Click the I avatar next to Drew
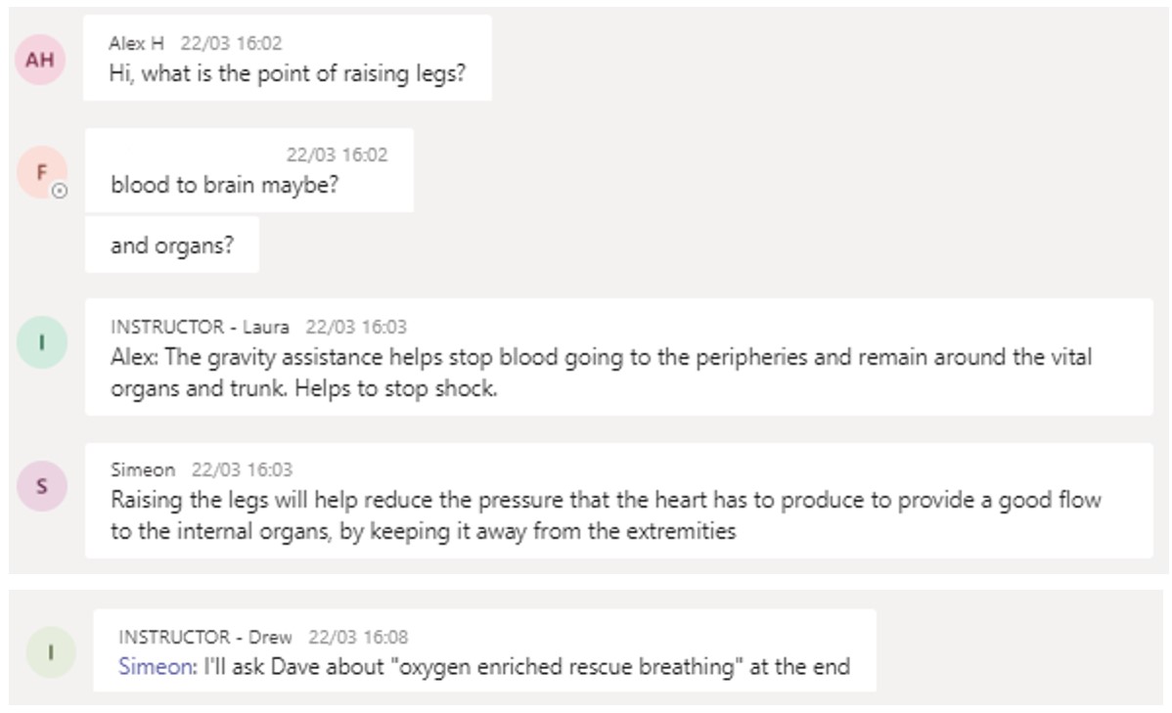The height and width of the screenshot is (713, 1172). pos(51,651)
